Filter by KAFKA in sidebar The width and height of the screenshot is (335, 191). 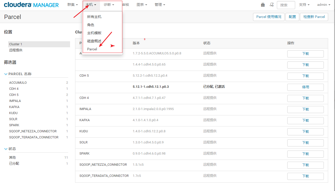[x=14, y=107]
